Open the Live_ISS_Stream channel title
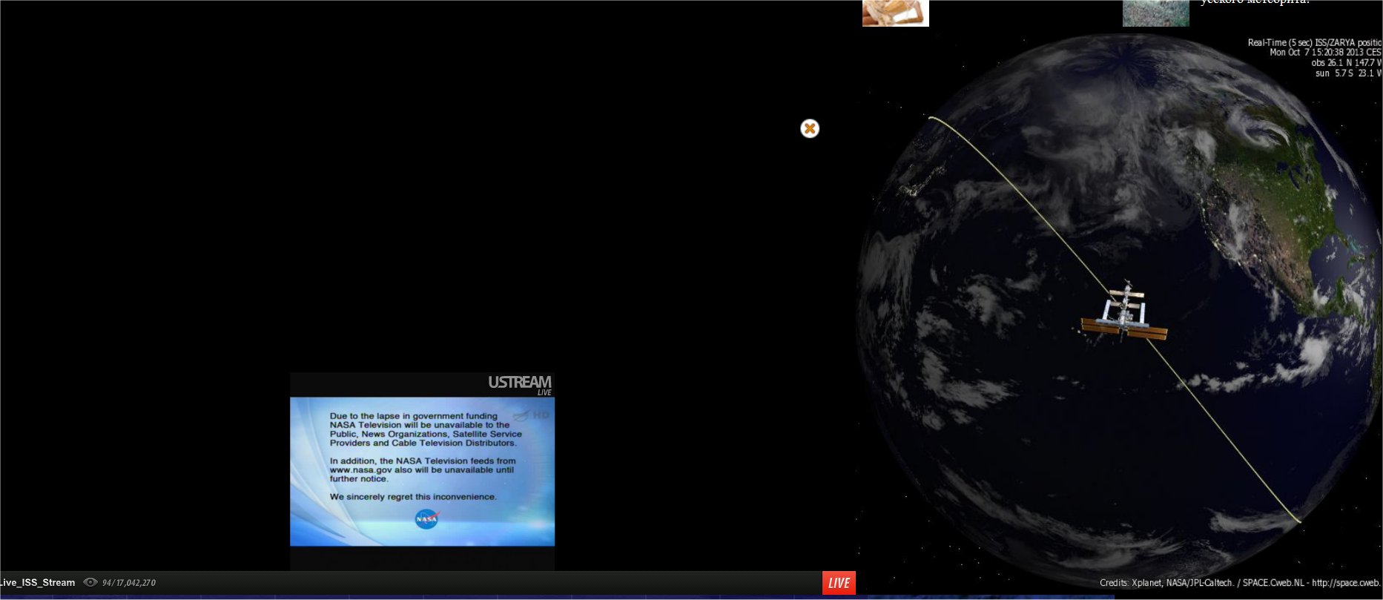Screen dimensions: 1383x600 [x=38, y=583]
